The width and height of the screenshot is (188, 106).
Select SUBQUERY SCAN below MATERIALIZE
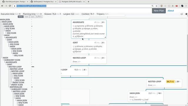pyautogui.click(x=19, y=89)
